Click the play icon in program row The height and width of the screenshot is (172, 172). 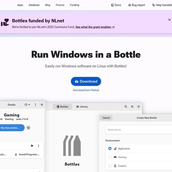[32, 146]
